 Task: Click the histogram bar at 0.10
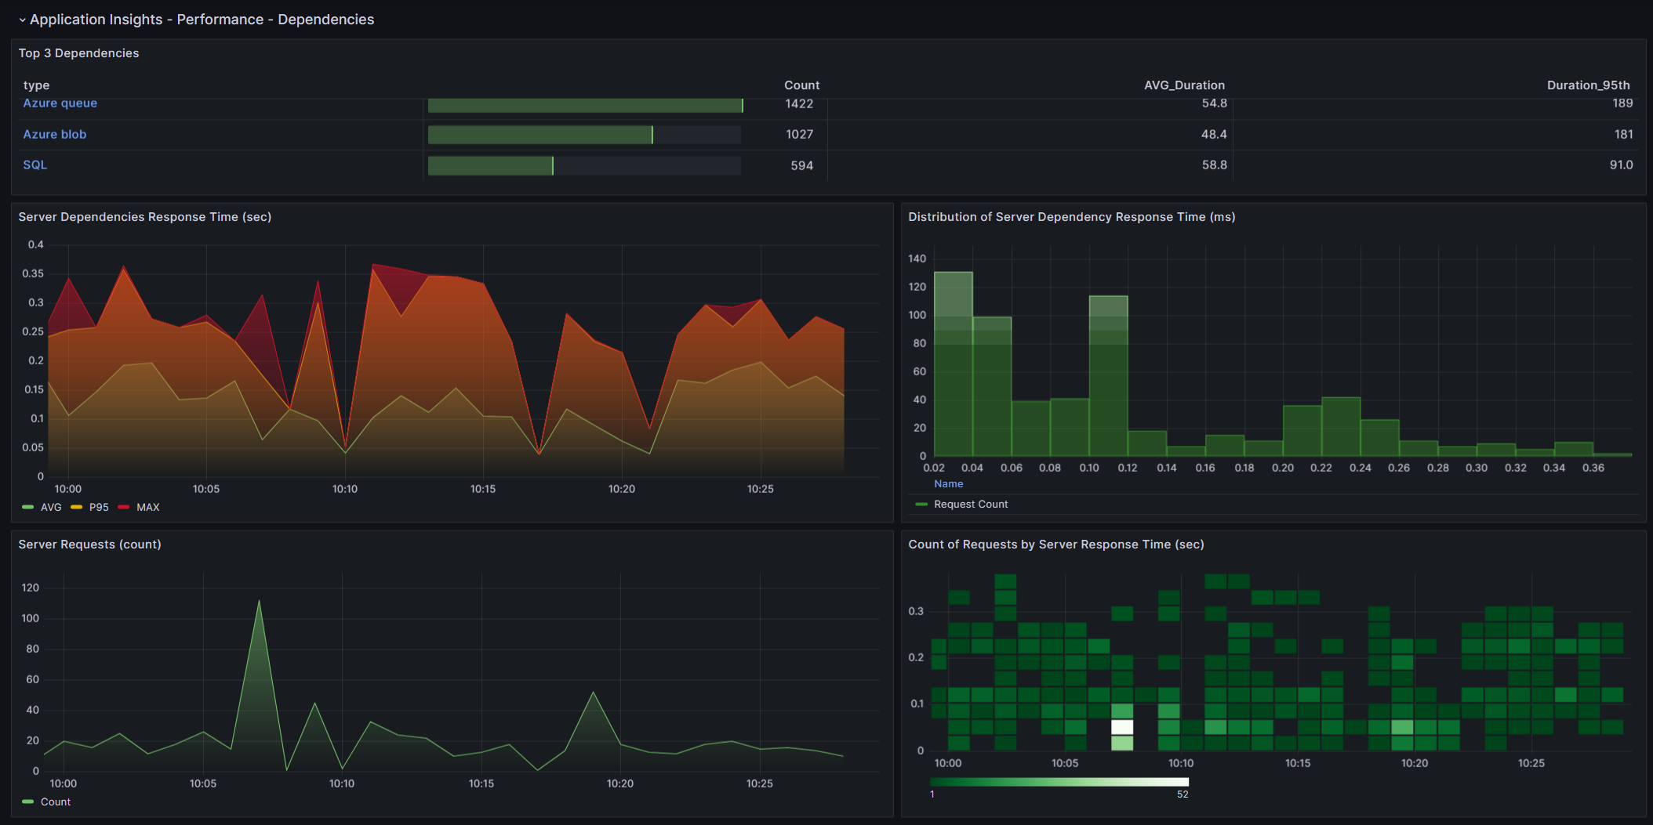[x=1109, y=376]
